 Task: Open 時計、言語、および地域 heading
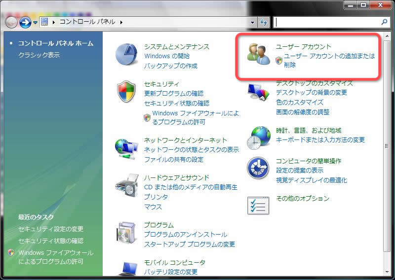coord(309,131)
